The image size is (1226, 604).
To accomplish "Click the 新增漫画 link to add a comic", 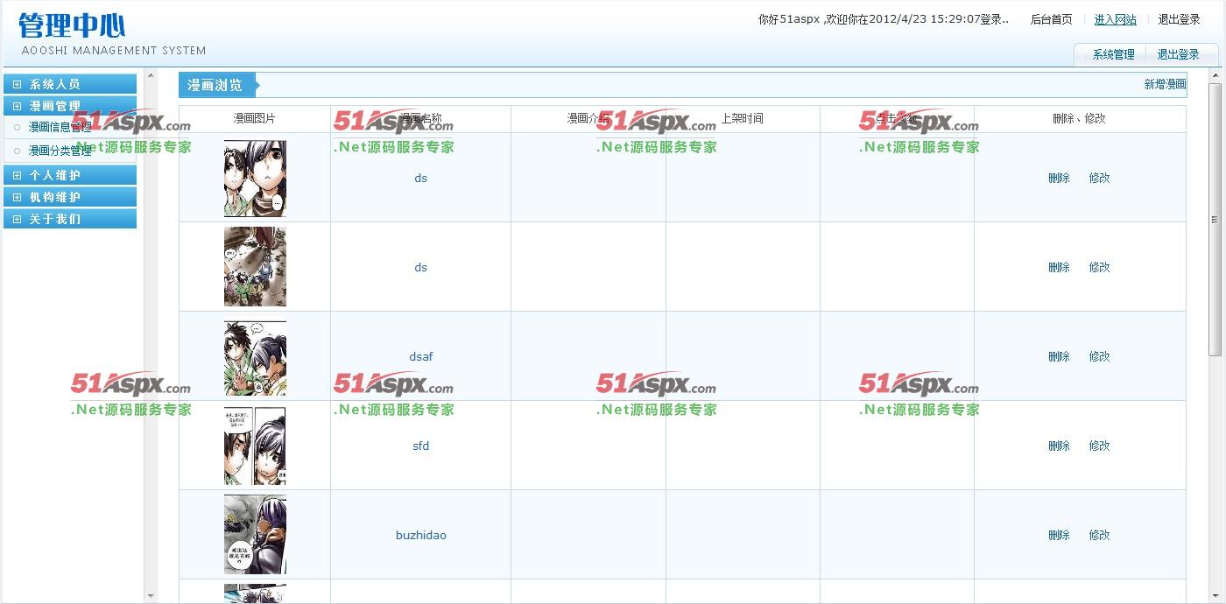I will 1165,85.
